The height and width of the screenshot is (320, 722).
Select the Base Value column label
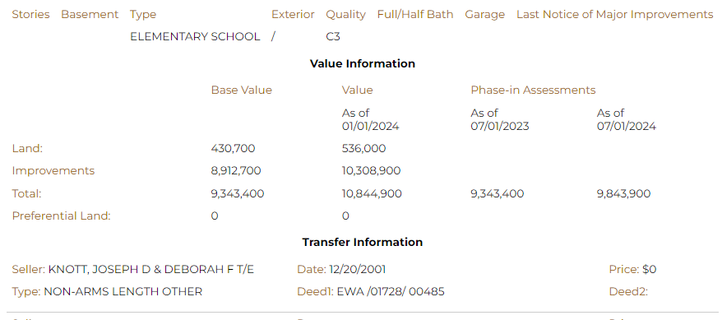(241, 90)
